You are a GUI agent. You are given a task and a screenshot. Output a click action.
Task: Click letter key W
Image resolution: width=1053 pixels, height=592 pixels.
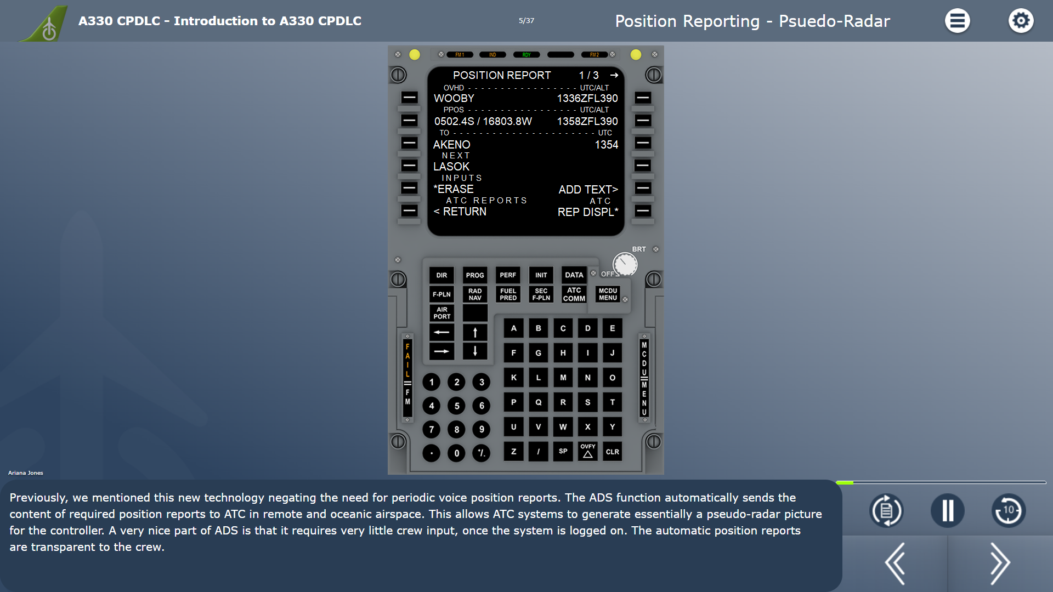(x=563, y=427)
